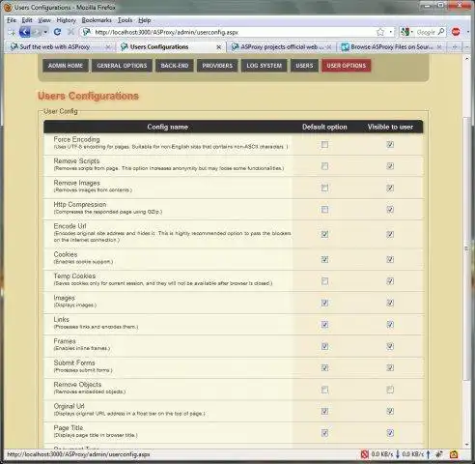Open Log System section

[265, 66]
